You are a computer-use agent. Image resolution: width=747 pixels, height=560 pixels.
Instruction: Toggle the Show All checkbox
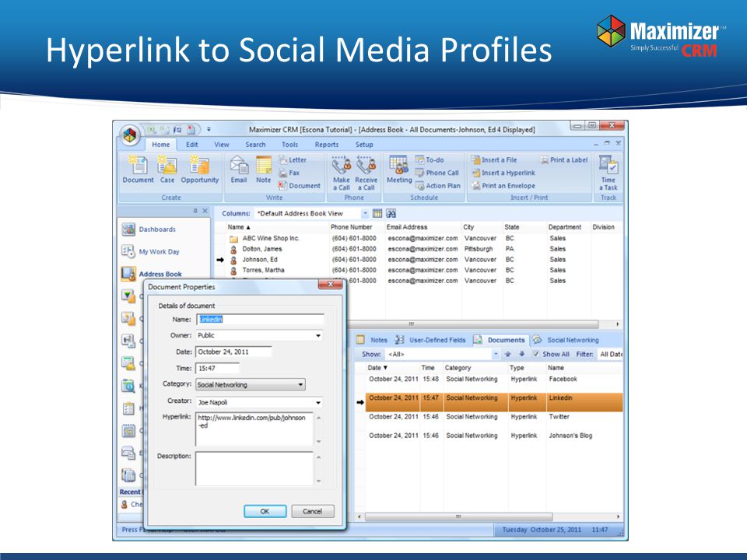click(536, 354)
